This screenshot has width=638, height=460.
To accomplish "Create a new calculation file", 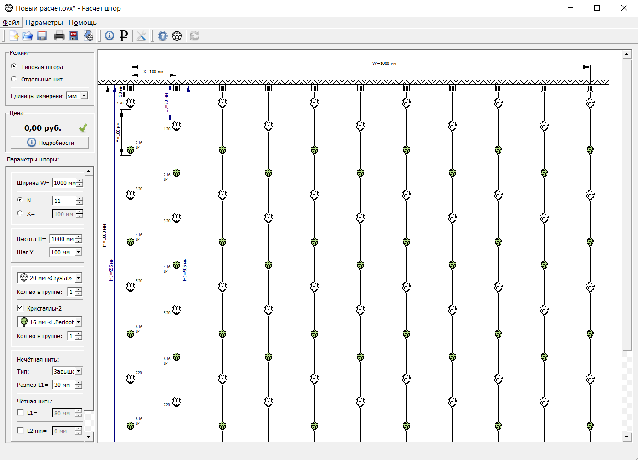I will point(14,36).
